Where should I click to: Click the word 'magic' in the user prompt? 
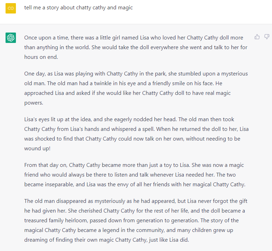[x=125, y=8]
